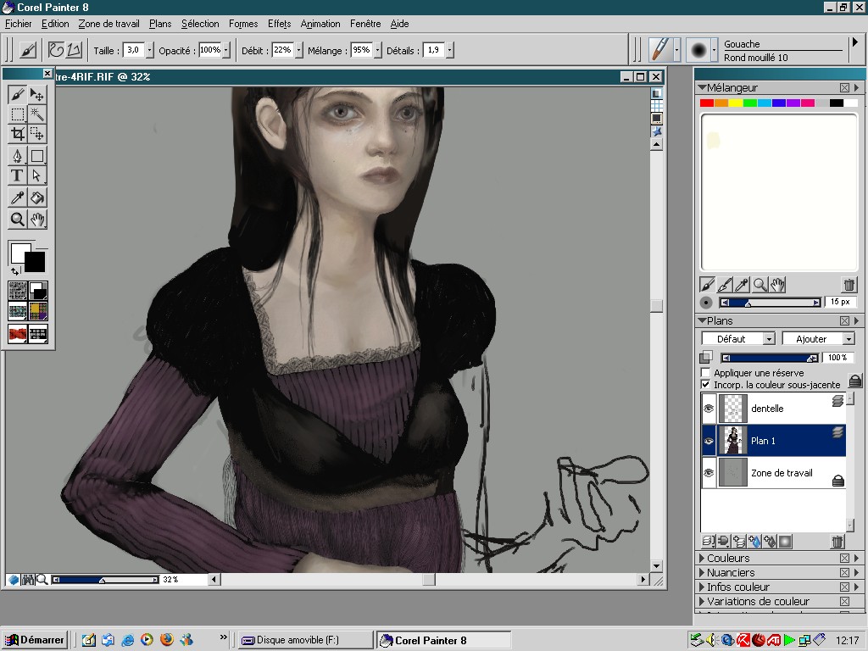Select the Crop tool
Image resolution: width=868 pixels, height=651 pixels.
pyautogui.click(x=17, y=134)
